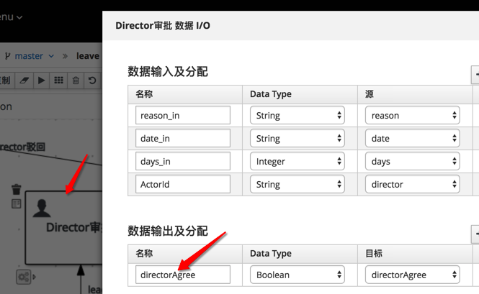Click the grid icon in toolbar

point(58,81)
